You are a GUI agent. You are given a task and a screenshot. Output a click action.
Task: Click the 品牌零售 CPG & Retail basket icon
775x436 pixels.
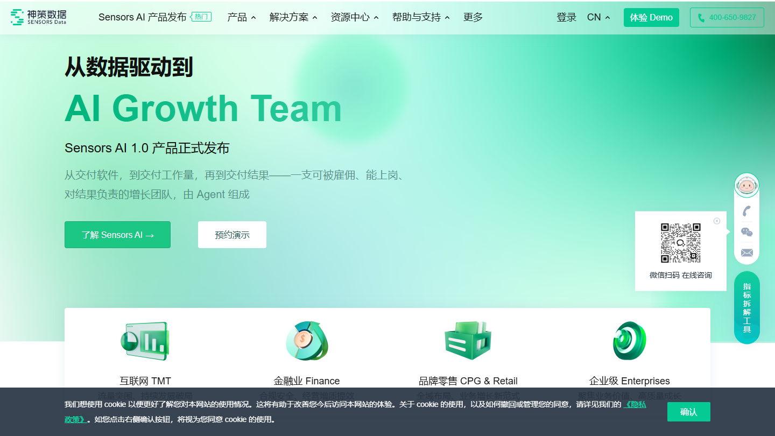pos(468,341)
